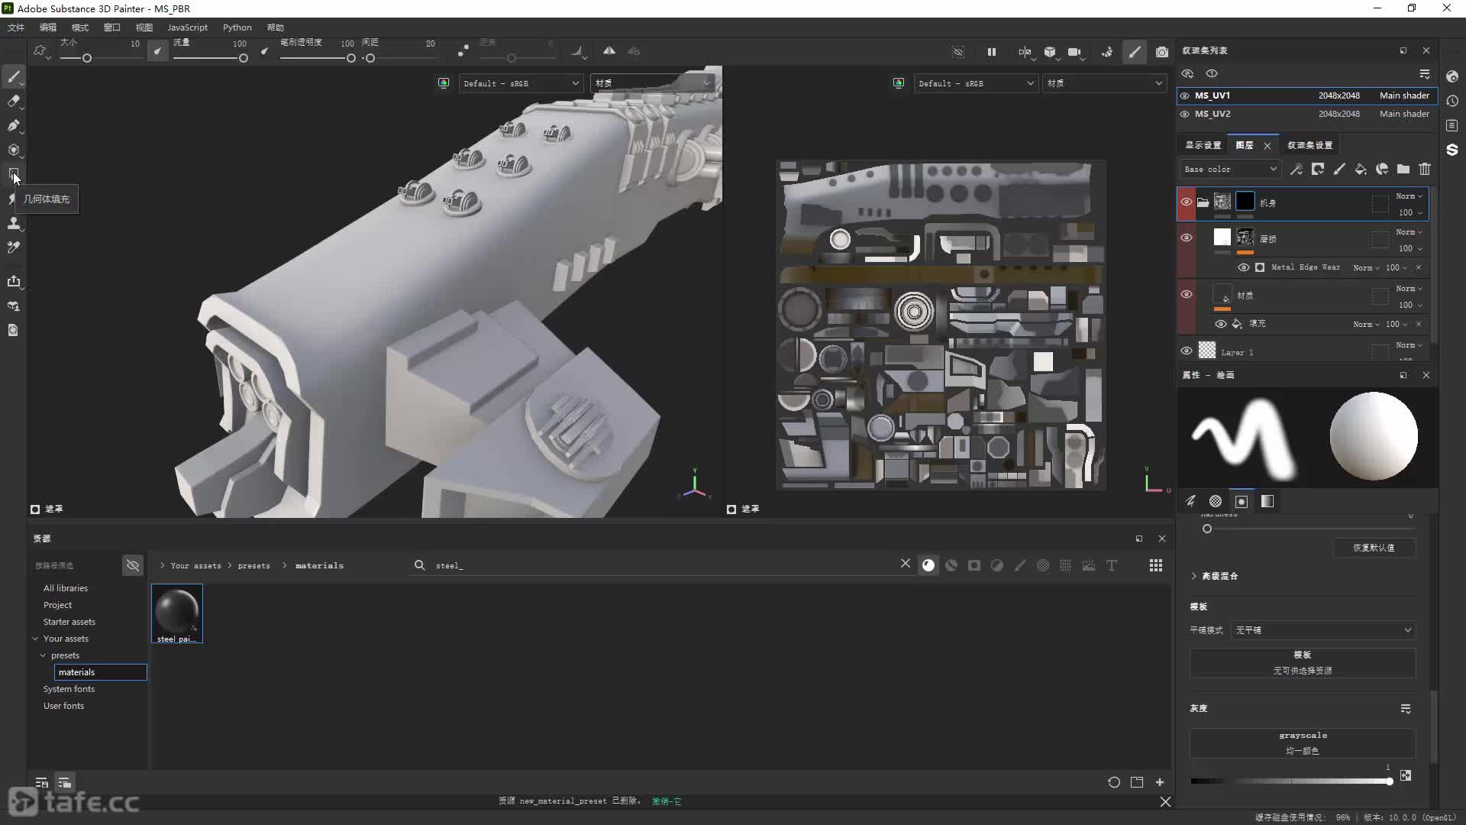The width and height of the screenshot is (1466, 825).
Task: Switch to the 显示设置 tab
Action: point(1203,145)
